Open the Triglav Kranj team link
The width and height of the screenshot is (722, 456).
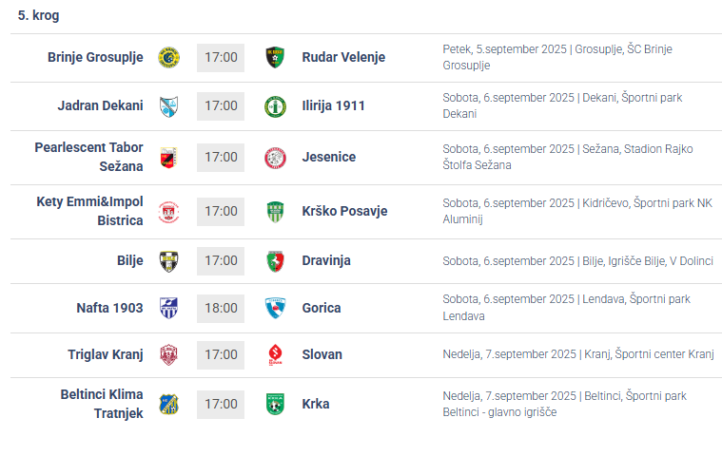point(106,354)
